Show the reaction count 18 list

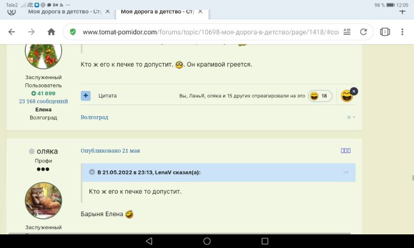pos(320,96)
